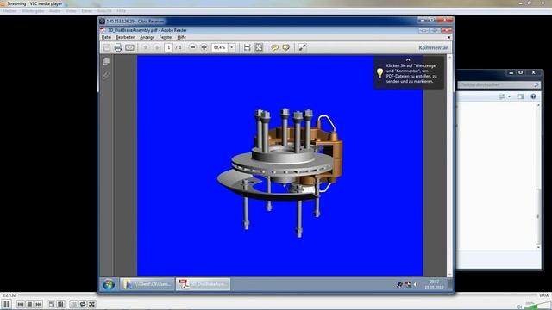552x310 pixels.
Task: Switch to the folder taskbar button
Action: pos(147,284)
